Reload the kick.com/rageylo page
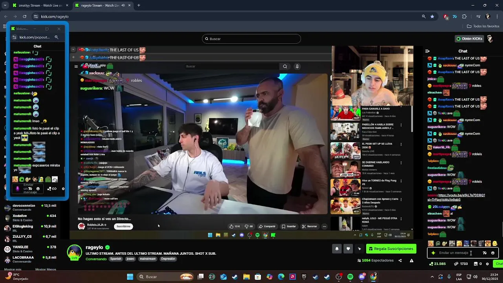This screenshot has width=503, height=283. [24, 17]
